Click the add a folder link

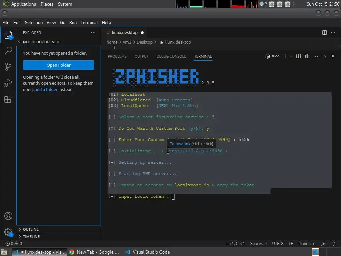(46, 89)
